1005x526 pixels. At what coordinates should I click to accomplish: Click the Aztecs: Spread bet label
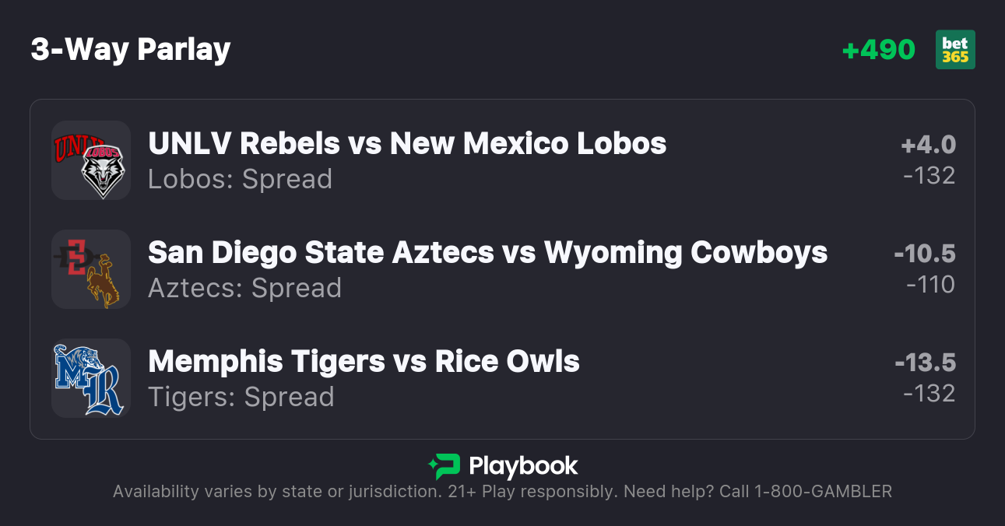tap(244, 288)
